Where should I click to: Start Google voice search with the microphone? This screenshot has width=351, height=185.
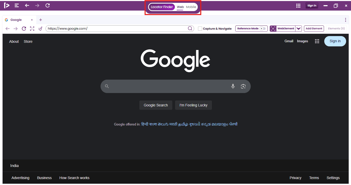click(233, 86)
